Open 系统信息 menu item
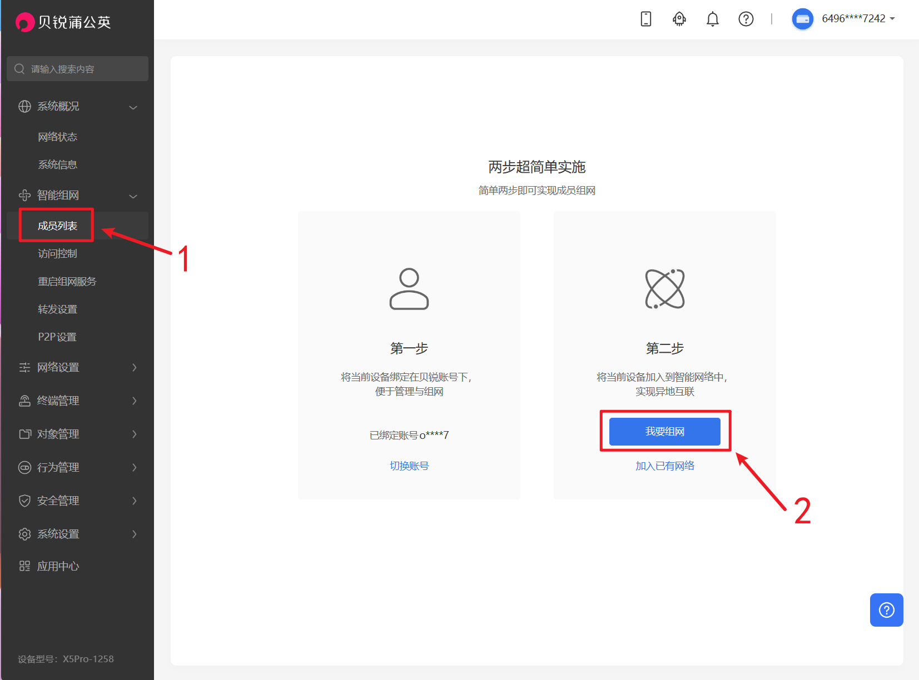919x680 pixels. pos(57,164)
